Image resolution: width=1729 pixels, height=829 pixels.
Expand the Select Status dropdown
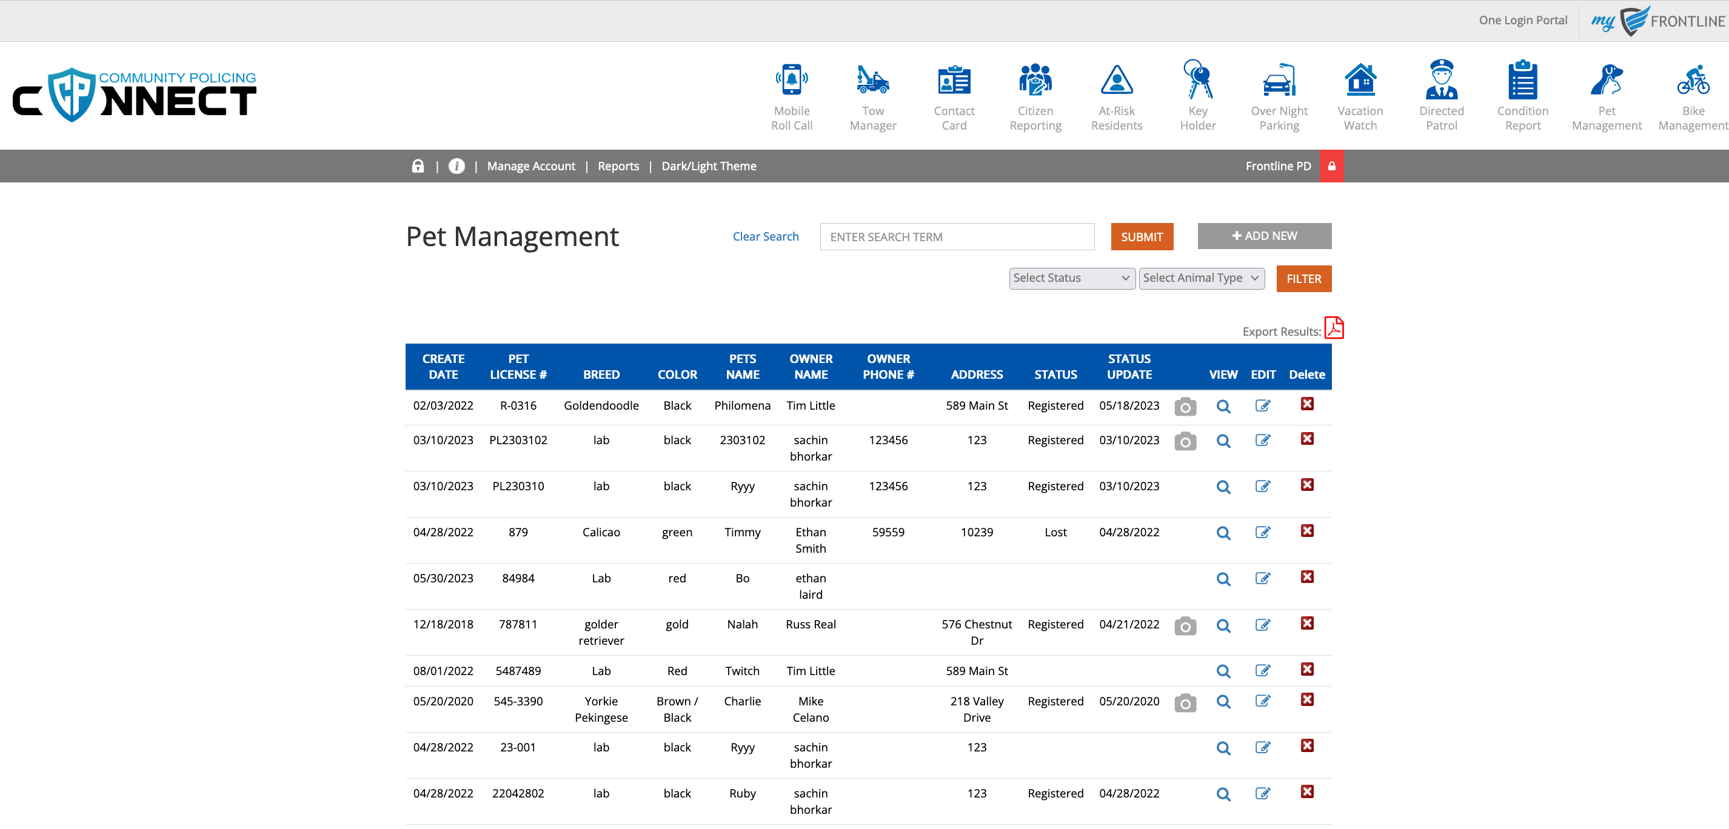[1072, 278]
